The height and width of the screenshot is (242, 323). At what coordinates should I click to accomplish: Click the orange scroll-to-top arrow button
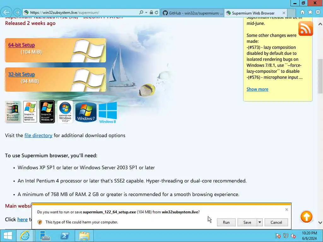306,217
